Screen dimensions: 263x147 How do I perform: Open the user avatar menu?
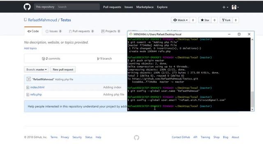(x=235, y=7)
